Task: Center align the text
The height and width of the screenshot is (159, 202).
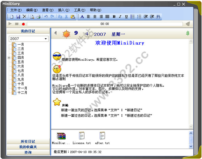Action: click(95, 17)
